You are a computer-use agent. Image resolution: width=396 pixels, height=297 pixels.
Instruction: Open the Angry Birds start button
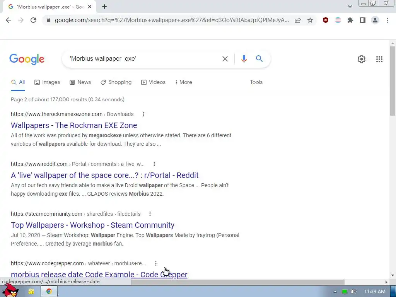click(10, 290)
